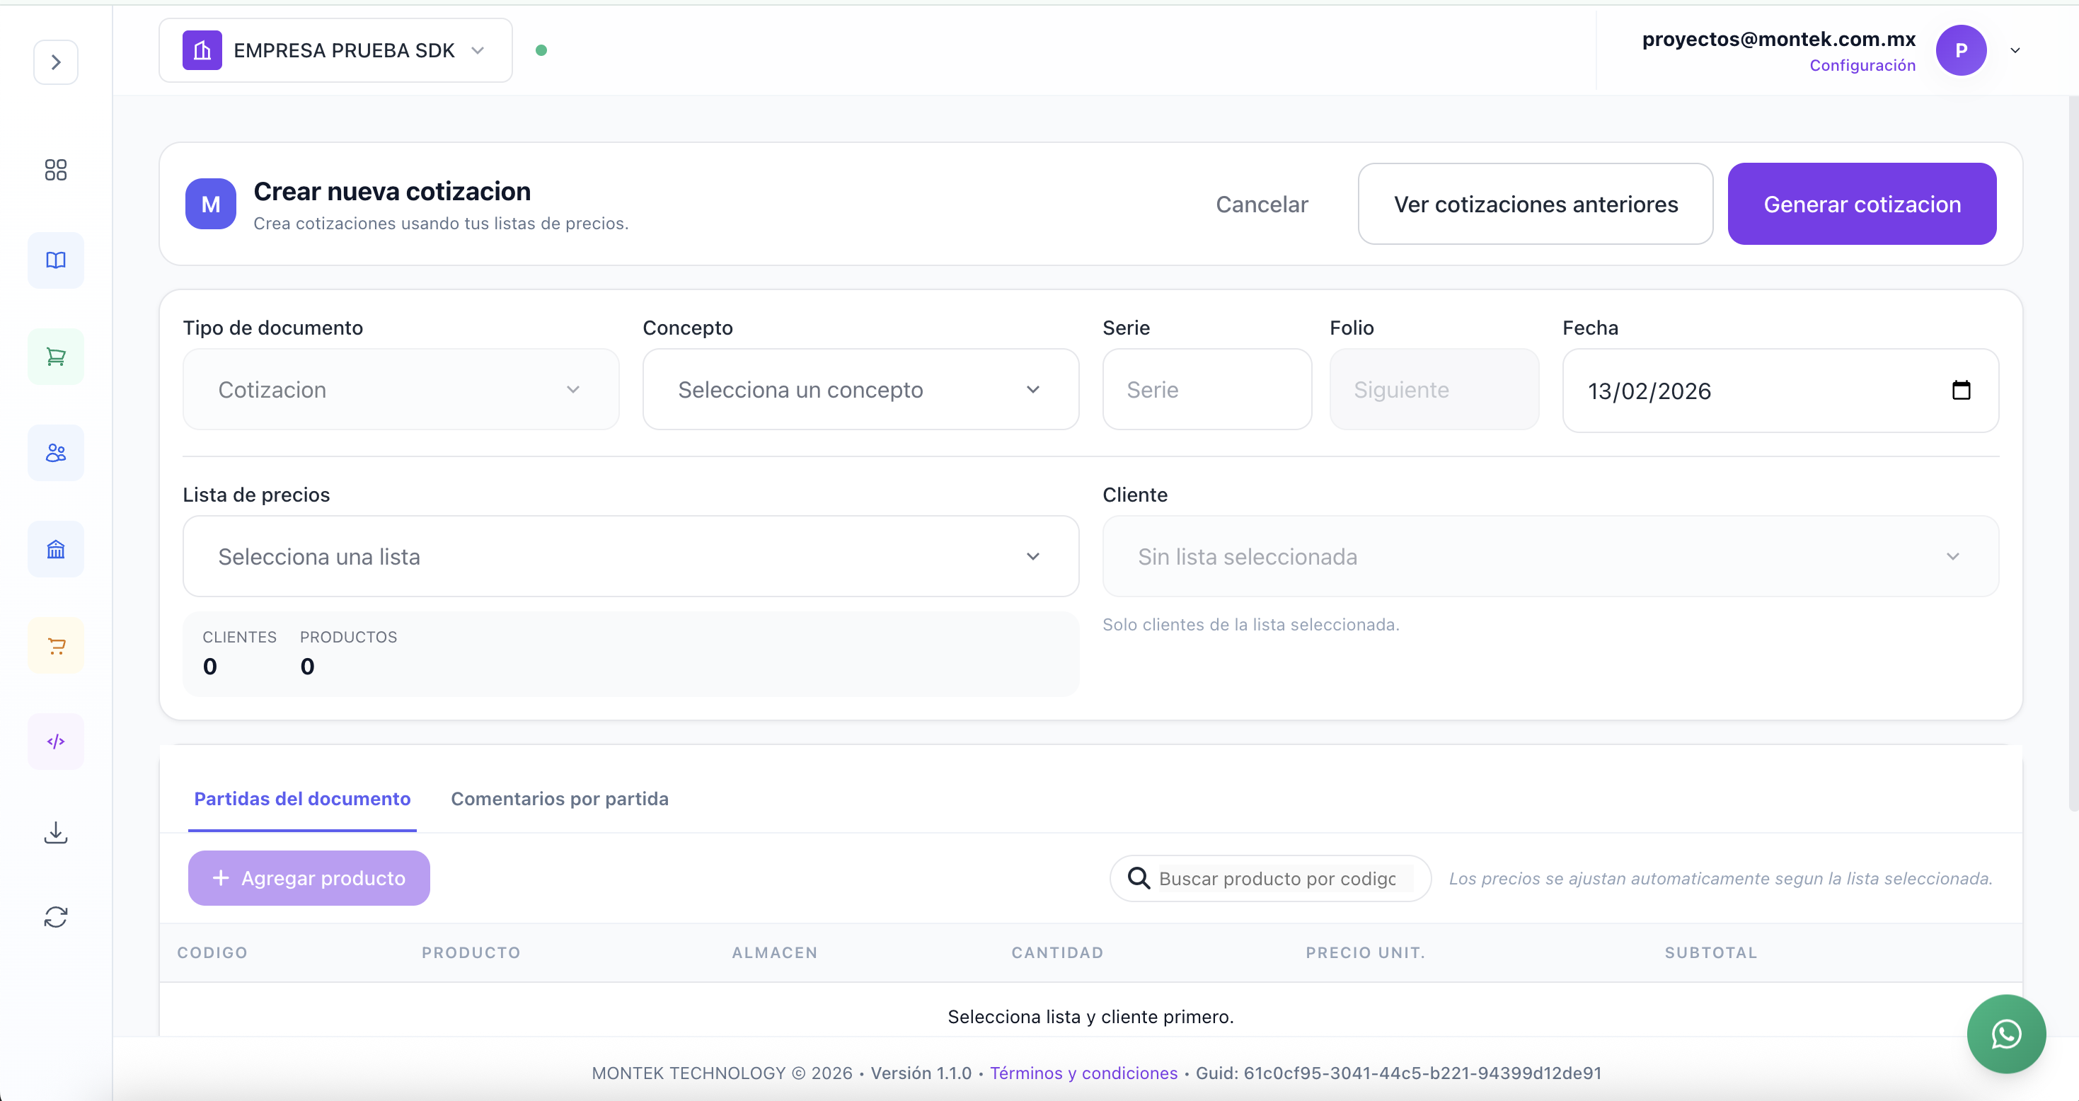Open the clients people sidebar icon
This screenshot has width=2079, height=1101.
(x=56, y=453)
